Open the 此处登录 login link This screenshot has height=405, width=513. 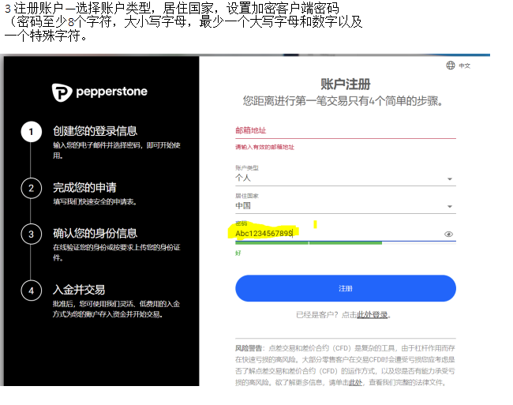click(x=372, y=315)
